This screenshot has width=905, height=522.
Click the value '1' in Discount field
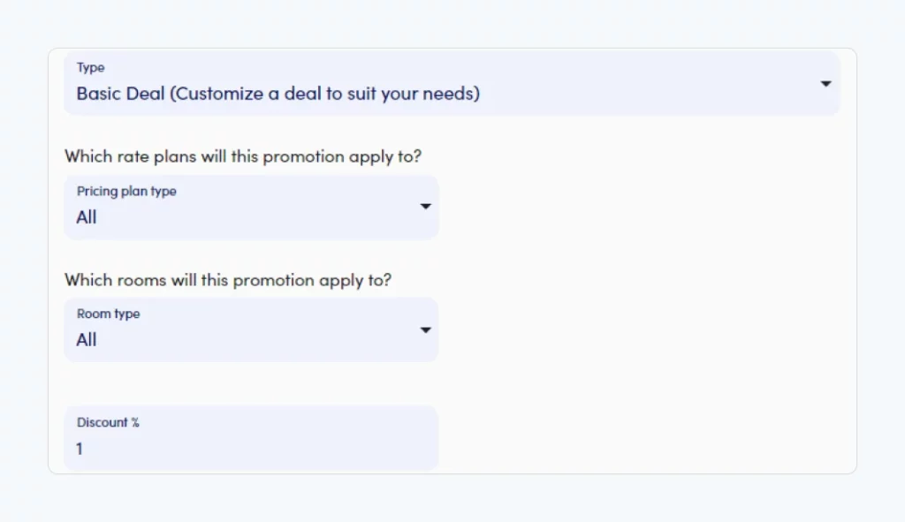[x=80, y=449]
